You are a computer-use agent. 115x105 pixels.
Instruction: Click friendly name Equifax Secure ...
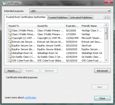91,49
